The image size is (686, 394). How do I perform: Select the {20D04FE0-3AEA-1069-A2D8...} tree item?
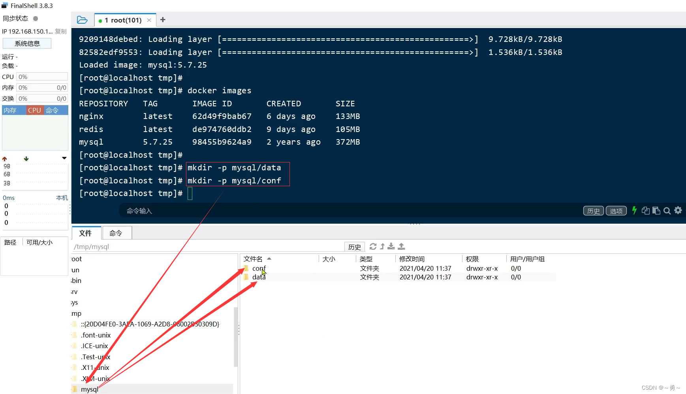[x=150, y=324]
